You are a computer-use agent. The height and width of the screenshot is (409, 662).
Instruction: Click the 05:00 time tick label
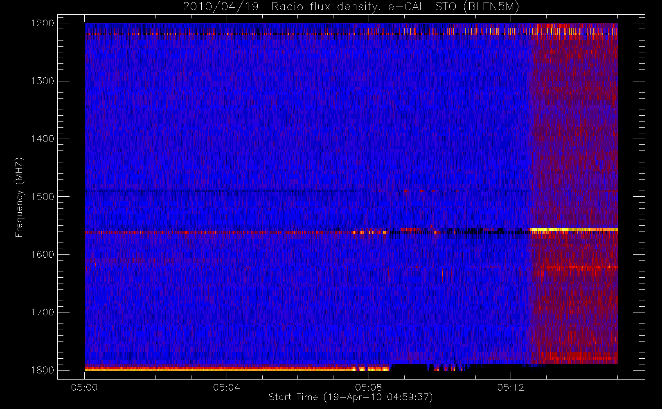(84, 387)
